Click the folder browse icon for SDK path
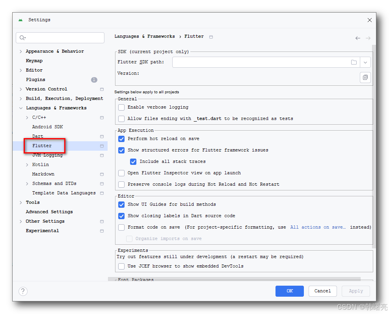 (x=354, y=62)
